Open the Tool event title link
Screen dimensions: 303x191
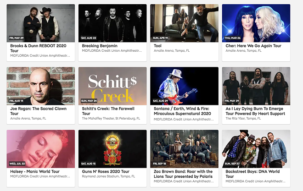[x=157, y=46]
